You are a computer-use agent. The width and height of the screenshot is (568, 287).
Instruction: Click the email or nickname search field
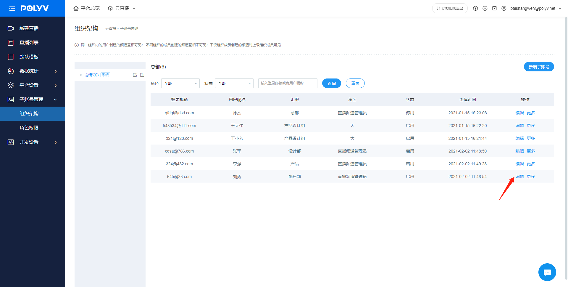pos(288,83)
